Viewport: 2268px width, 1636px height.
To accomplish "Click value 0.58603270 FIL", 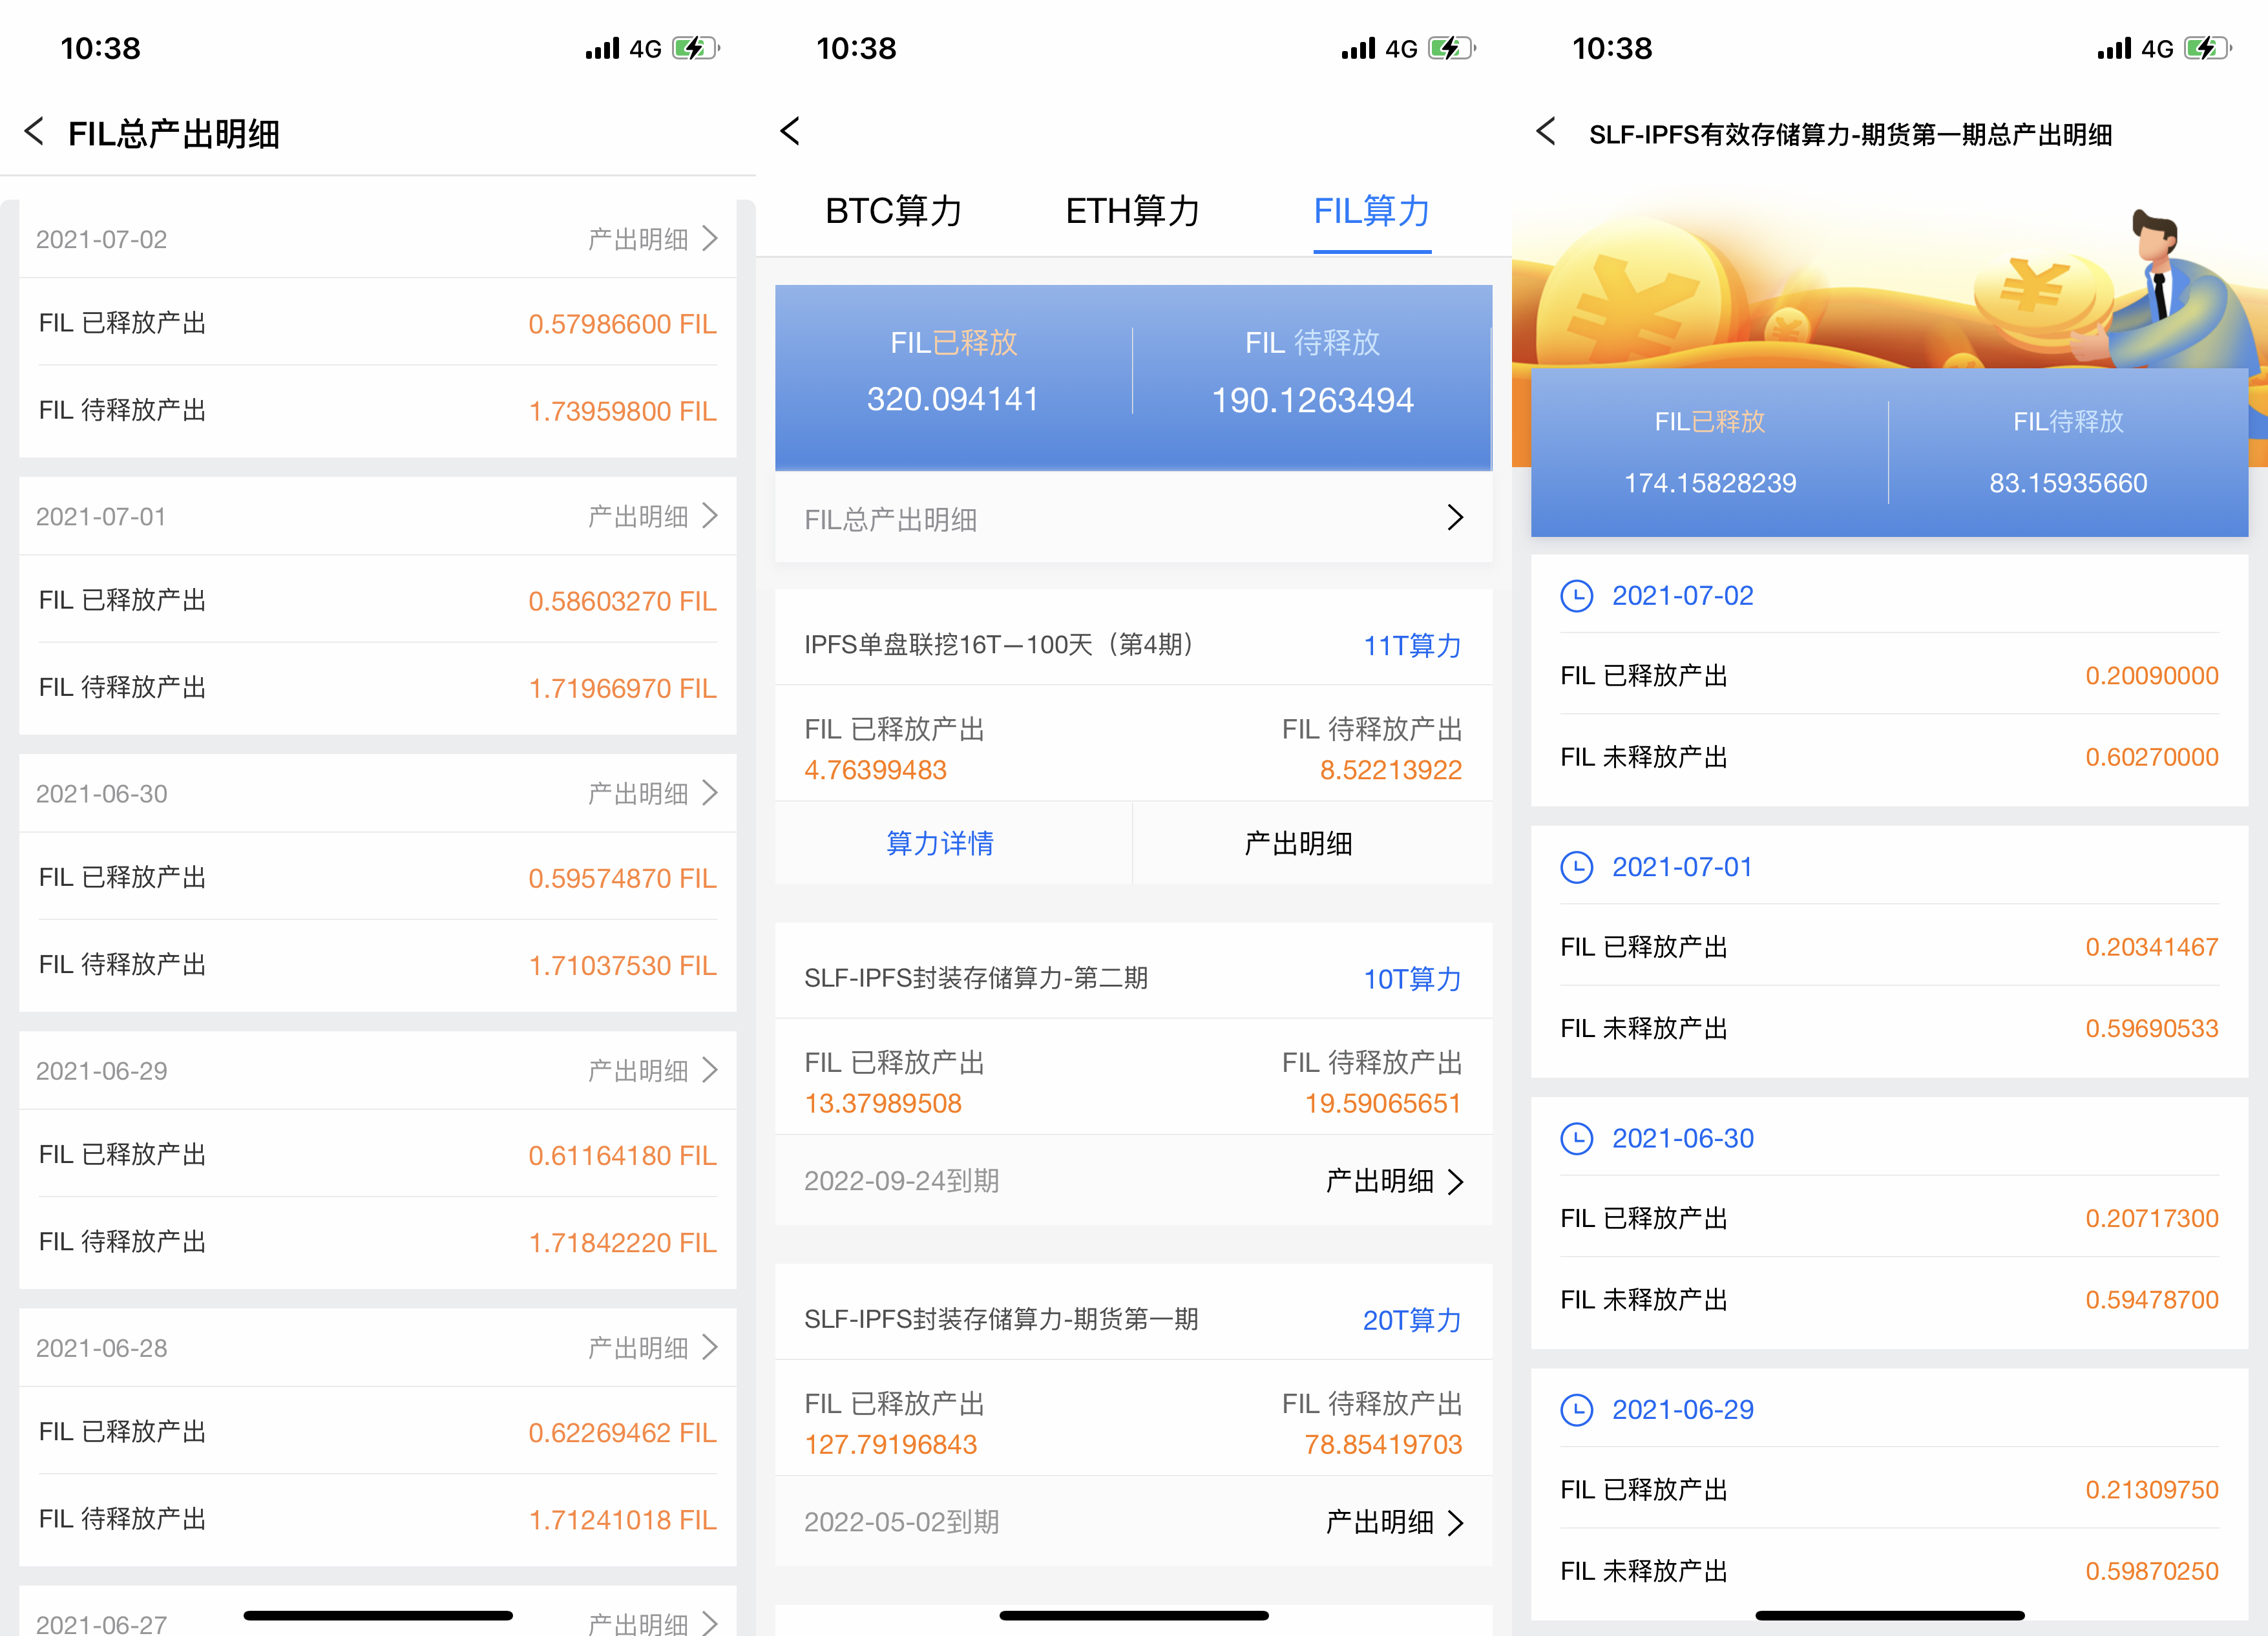I will click(622, 601).
